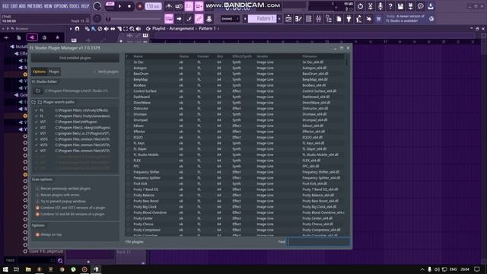The image size is (487, 274).
Task: Click the microphone one-click recording icon
Action: click(380, 6)
